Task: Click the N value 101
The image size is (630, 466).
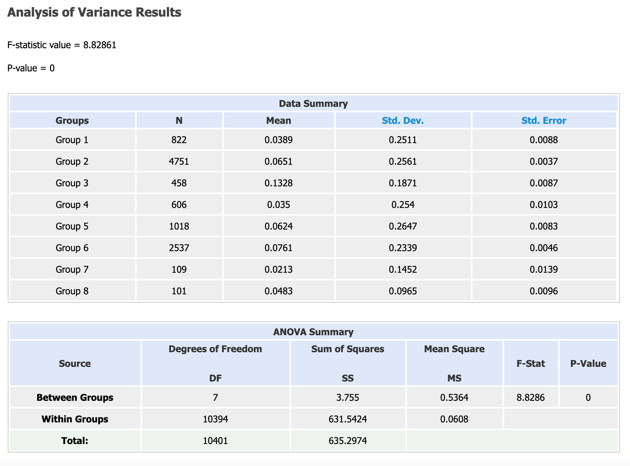Action: (179, 291)
